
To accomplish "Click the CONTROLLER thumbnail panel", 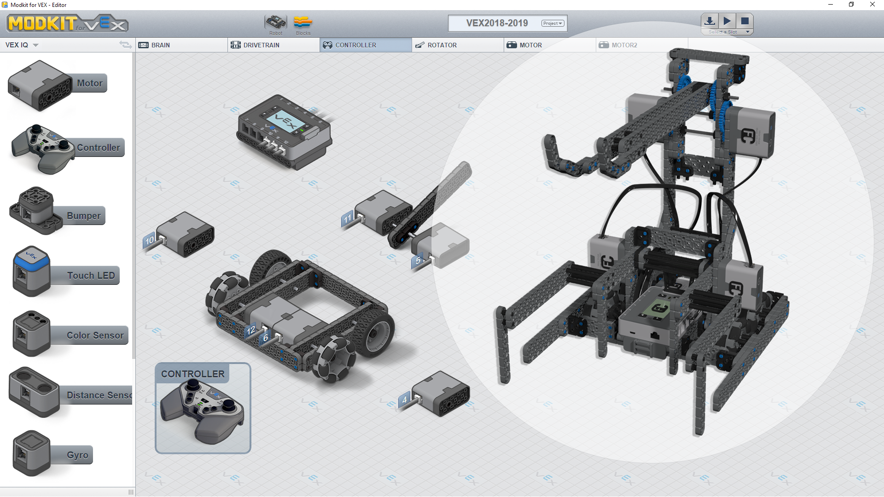I will point(203,407).
